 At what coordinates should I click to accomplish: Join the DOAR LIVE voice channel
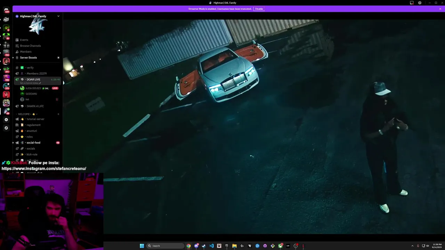pos(33,80)
